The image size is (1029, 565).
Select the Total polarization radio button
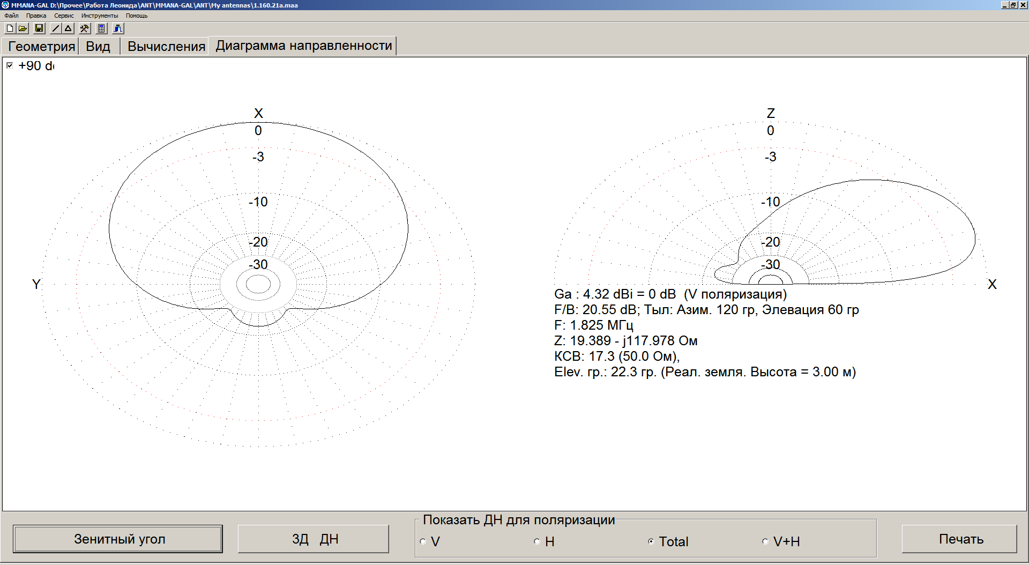click(651, 541)
